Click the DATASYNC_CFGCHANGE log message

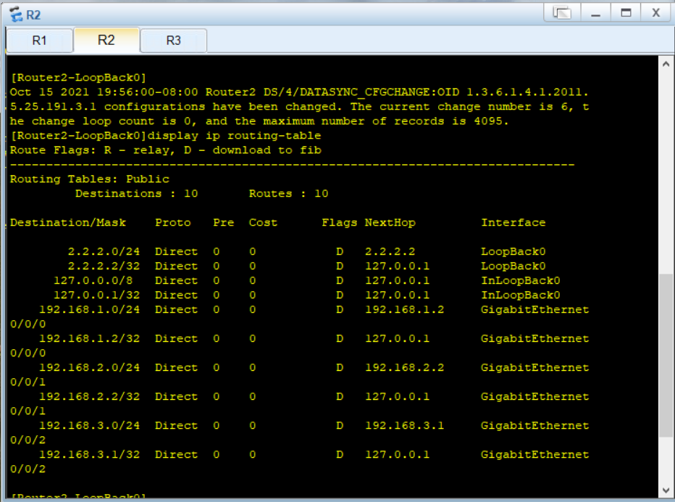tap(300, 106)
